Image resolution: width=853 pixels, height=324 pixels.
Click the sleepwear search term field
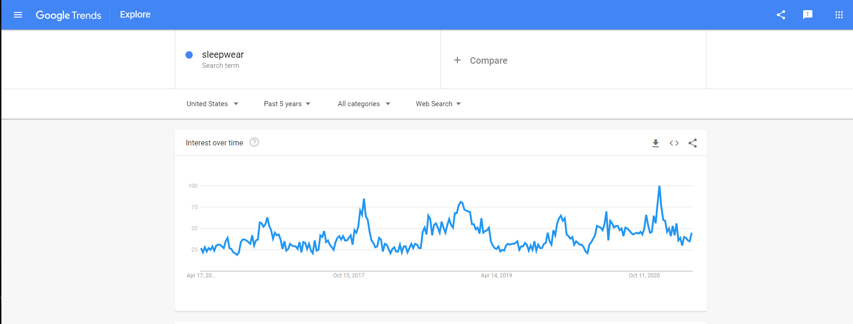[x=223, y=55]
